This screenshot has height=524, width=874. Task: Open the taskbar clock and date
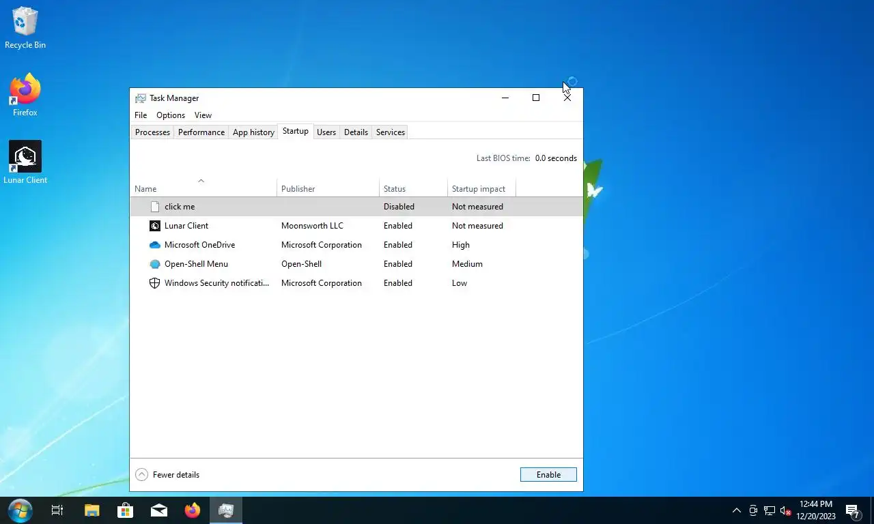tap(815, 510)
